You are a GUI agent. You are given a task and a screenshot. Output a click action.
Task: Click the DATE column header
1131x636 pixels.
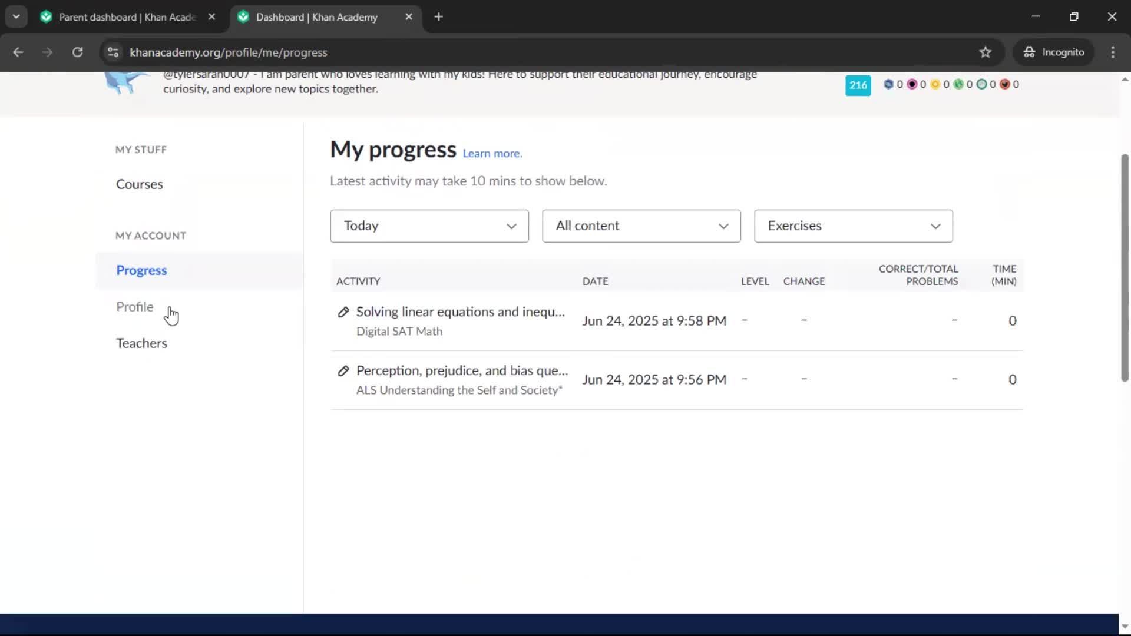(x=595, y=281)
